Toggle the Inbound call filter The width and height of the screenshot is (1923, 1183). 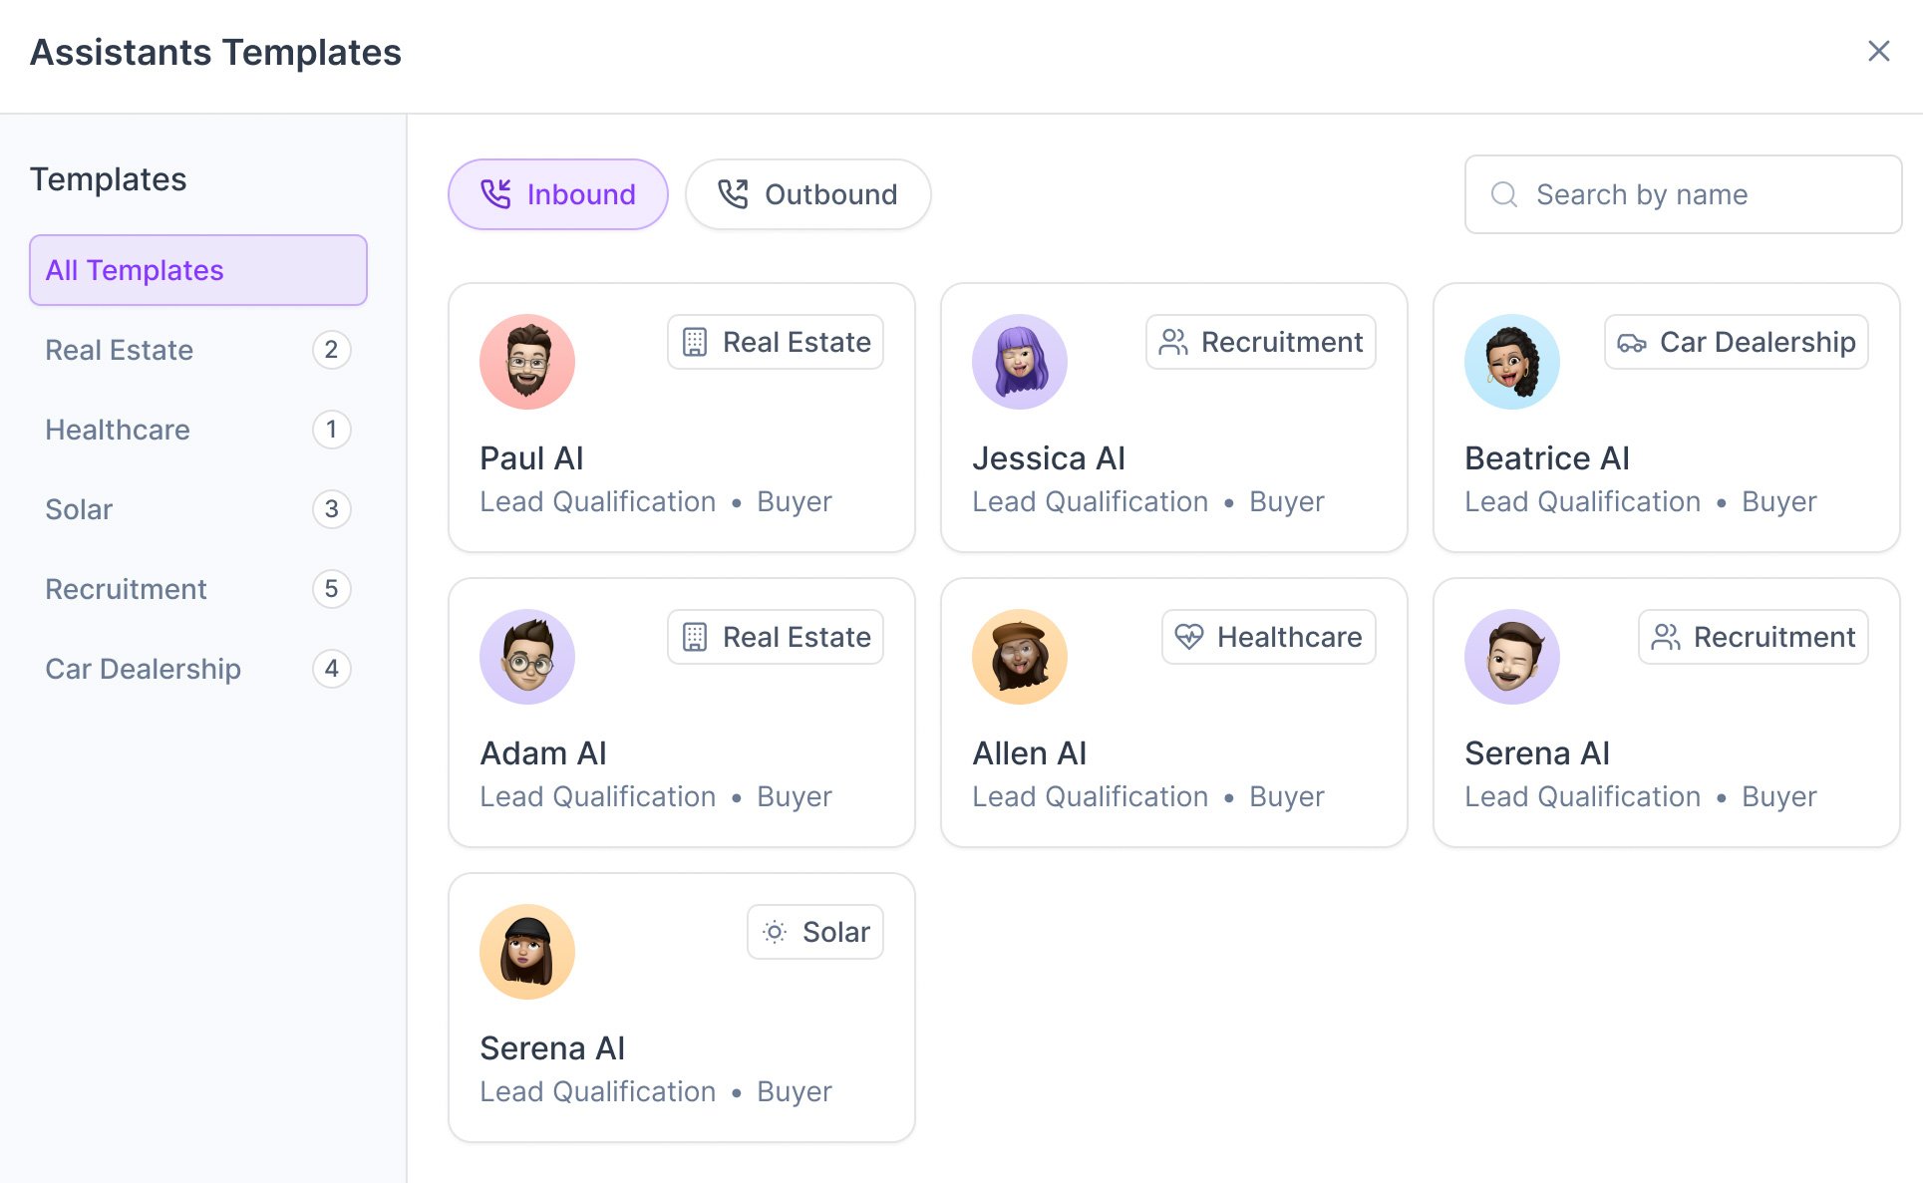557,193
